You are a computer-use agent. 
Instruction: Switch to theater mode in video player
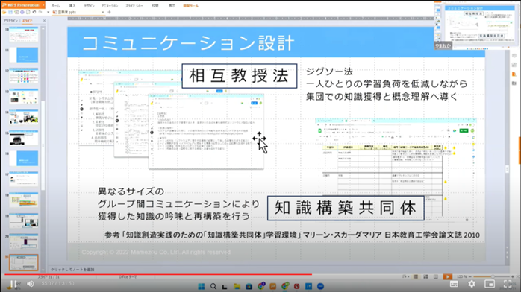(490, 284)
